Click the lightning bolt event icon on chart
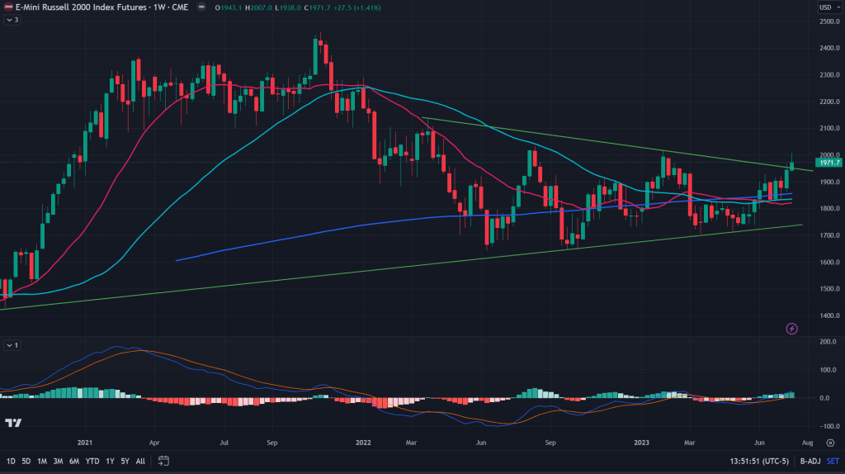This screenshot has width=845, height=474. pyautogui.click(x=792, y=329)
